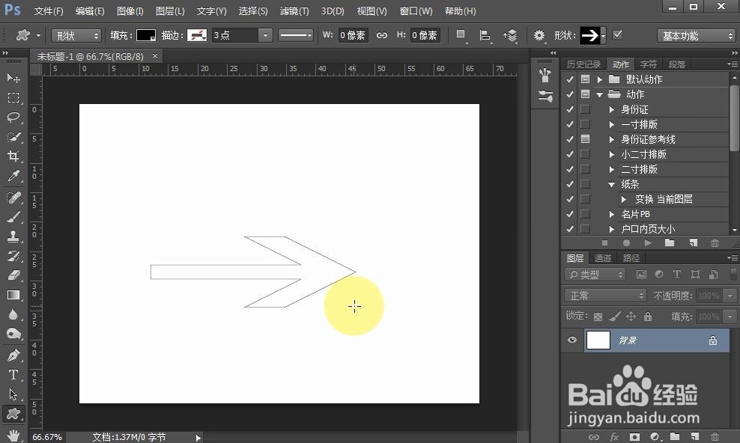740x443 pixels.
Task: Select the Clone Stamp tool
Action: (13, 236)
